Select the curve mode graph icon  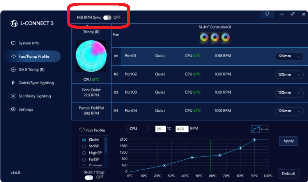(x=255, y=129)
